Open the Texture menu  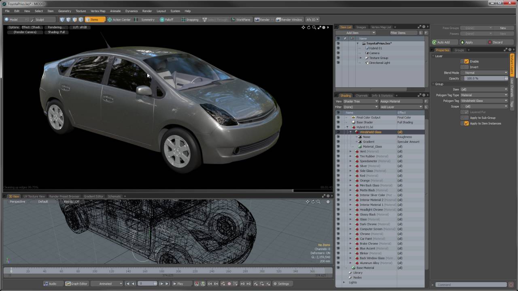click(81, 11)
